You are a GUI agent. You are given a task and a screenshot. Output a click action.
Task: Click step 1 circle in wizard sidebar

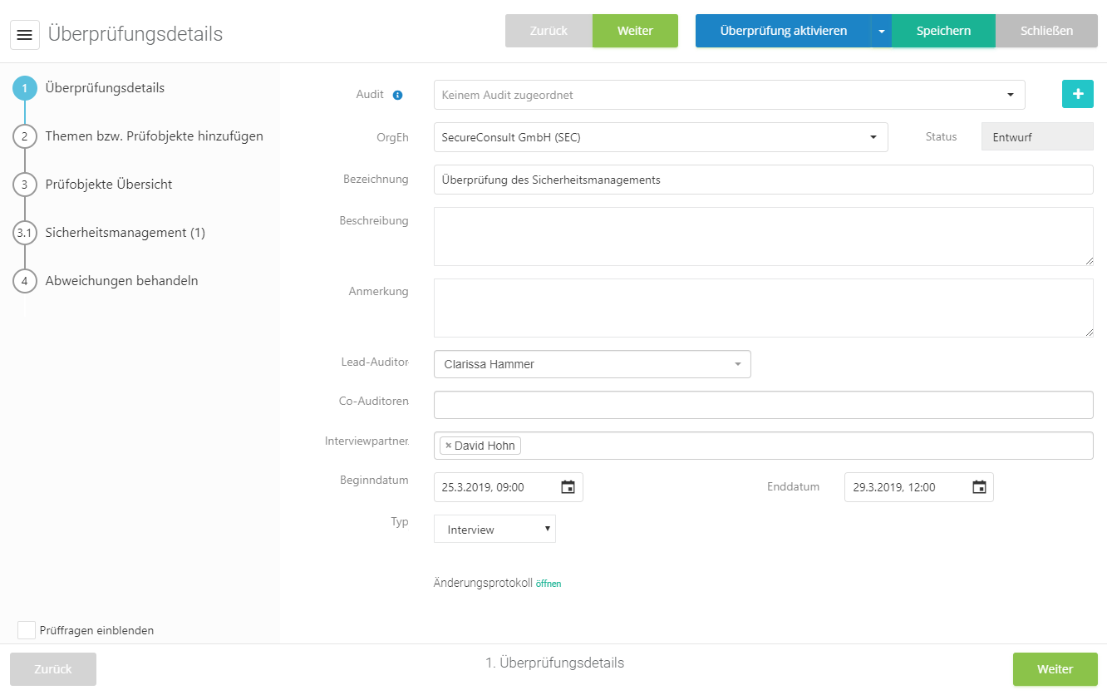click(25, 88)
